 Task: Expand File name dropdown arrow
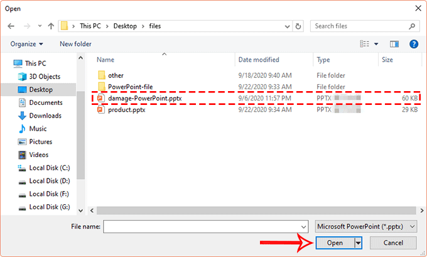[304, 227]
